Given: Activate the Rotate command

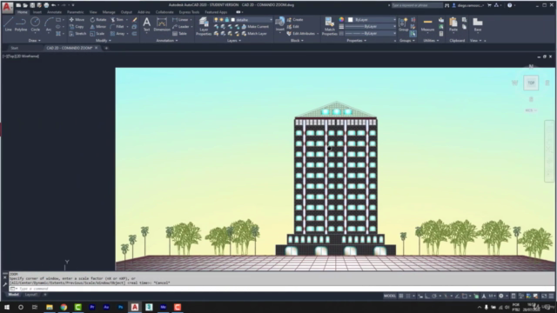Looking at the screenshot, I should pos(98,20).
